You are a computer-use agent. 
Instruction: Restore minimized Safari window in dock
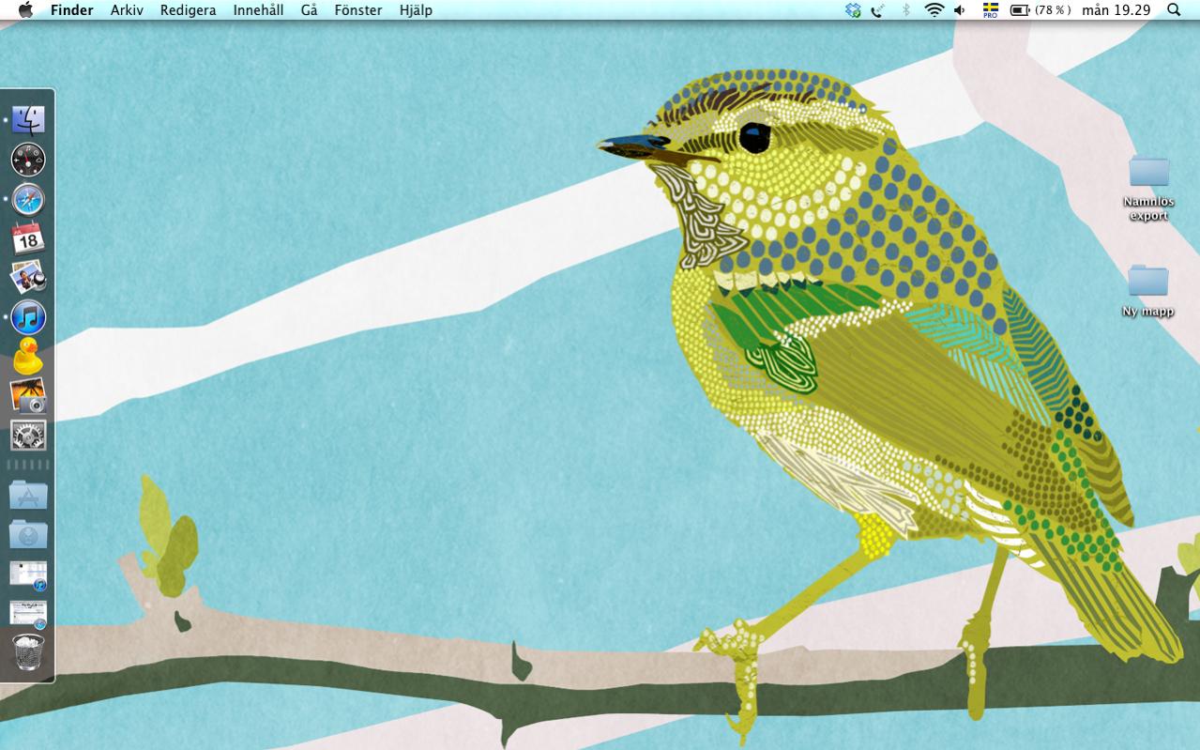(x=28, y=614)
